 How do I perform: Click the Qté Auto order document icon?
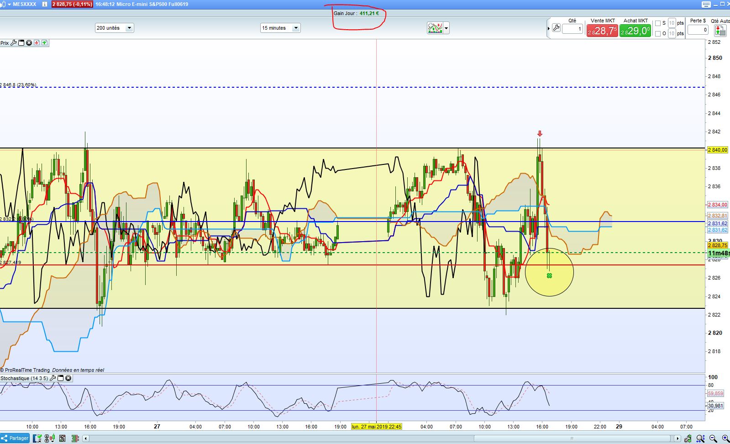(720, 30)
